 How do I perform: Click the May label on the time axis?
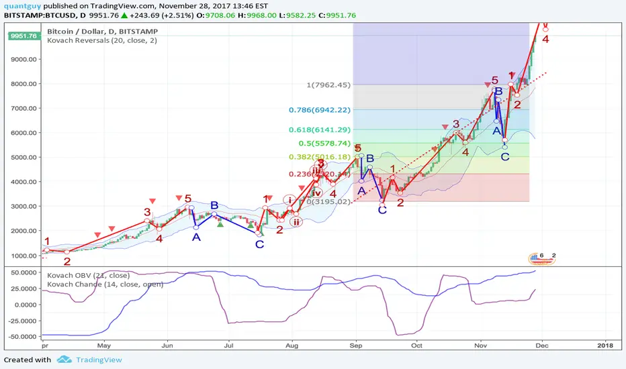pos(104,346)
